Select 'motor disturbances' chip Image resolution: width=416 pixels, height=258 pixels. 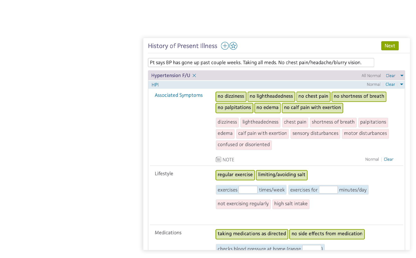point(365,134)
